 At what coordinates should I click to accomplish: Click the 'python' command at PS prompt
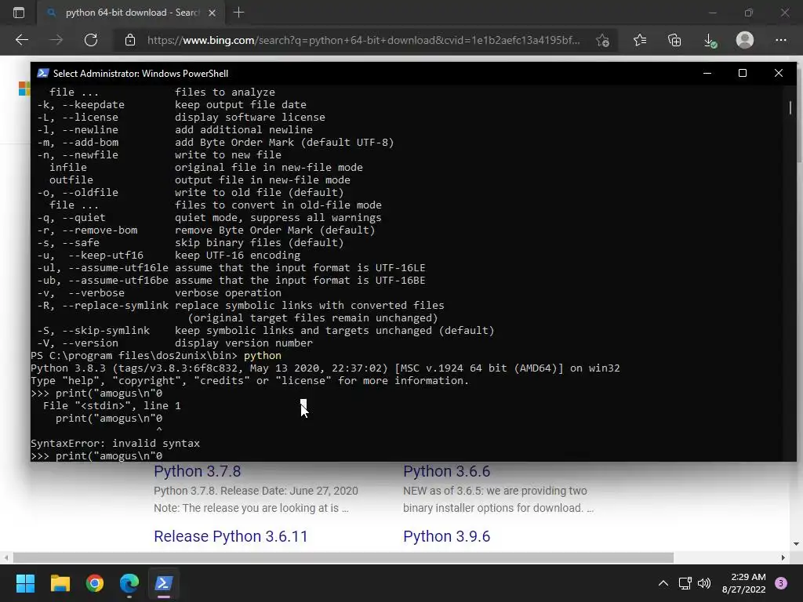(x=263, y=356)
